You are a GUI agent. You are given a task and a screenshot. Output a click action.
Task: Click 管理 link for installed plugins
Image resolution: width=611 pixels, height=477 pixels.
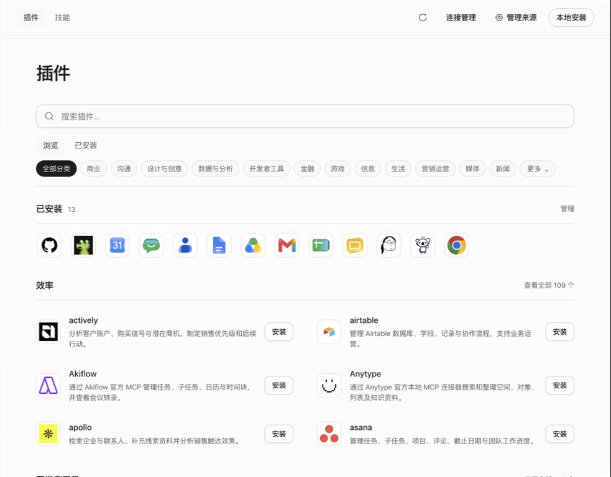pyautogui.click(x=567, y=209)
